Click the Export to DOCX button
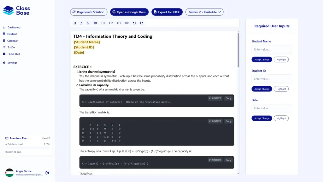The width and height of the screenshot is (323, 182). [x=167, y=12]
